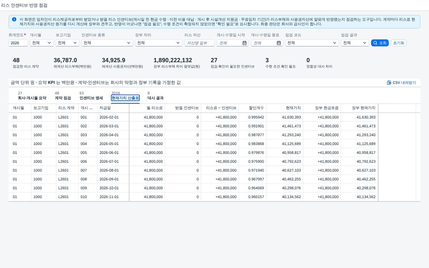This screenshot has height=268, width=429.
Task: Click the 리스료 − 인센티브 column header
Action: (220, 108)
